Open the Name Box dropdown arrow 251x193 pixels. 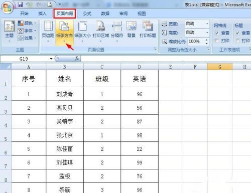[x=51, y=59]
